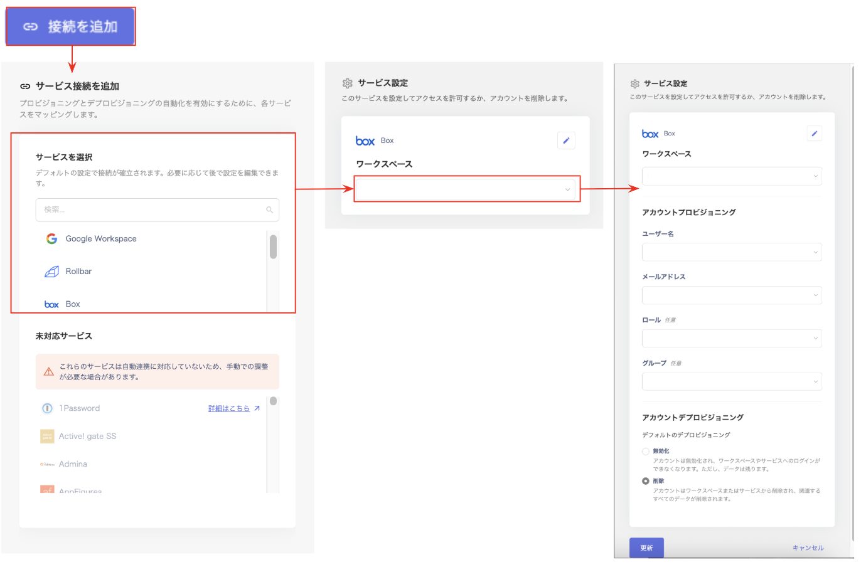Click gear icon in middle サービス設定 panel
The height and width of the screenshot is (567, 861).
tap(348, 83)
